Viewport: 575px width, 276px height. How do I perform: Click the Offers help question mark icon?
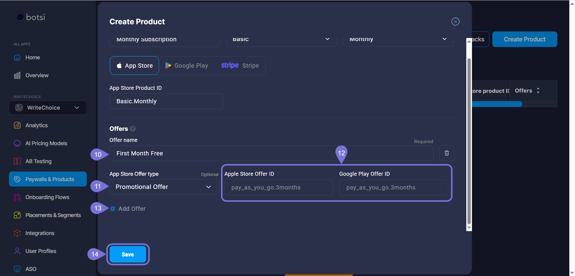[x=133, y=129]
